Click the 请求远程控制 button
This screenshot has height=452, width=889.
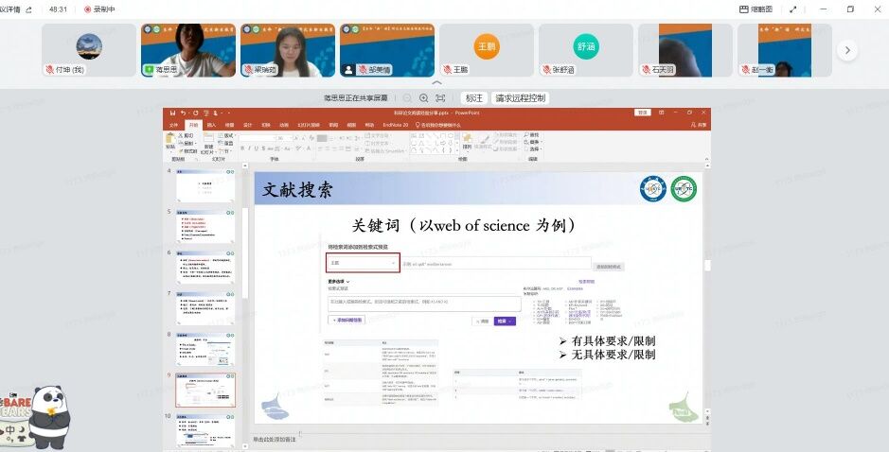tap(520, 98)
